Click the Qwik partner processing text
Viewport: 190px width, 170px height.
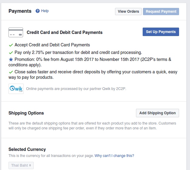(76, 89)
